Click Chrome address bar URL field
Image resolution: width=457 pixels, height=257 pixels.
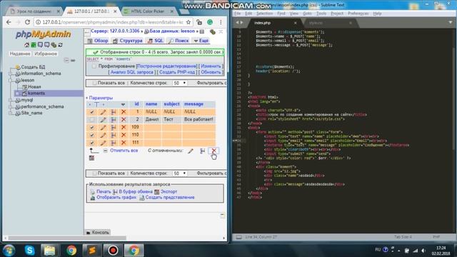[113, 22]
